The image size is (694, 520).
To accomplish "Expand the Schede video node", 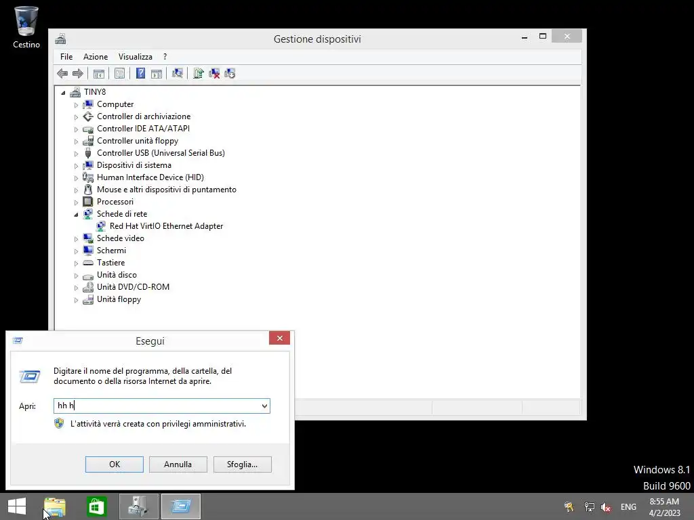I will pos(76,239).
